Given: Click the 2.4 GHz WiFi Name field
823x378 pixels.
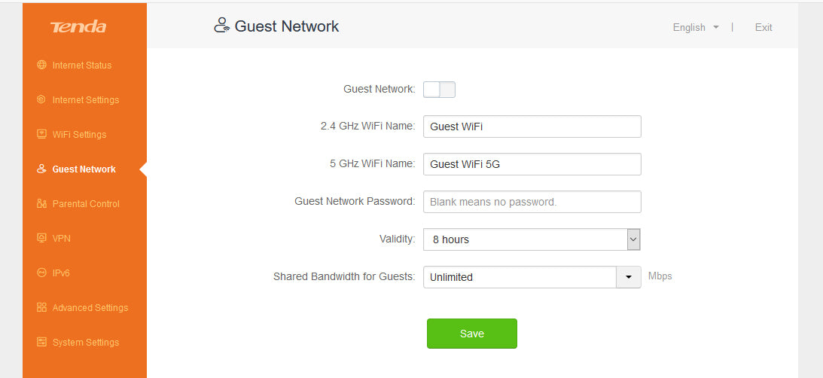Looking at the screenshot, I should coord(532,127).
